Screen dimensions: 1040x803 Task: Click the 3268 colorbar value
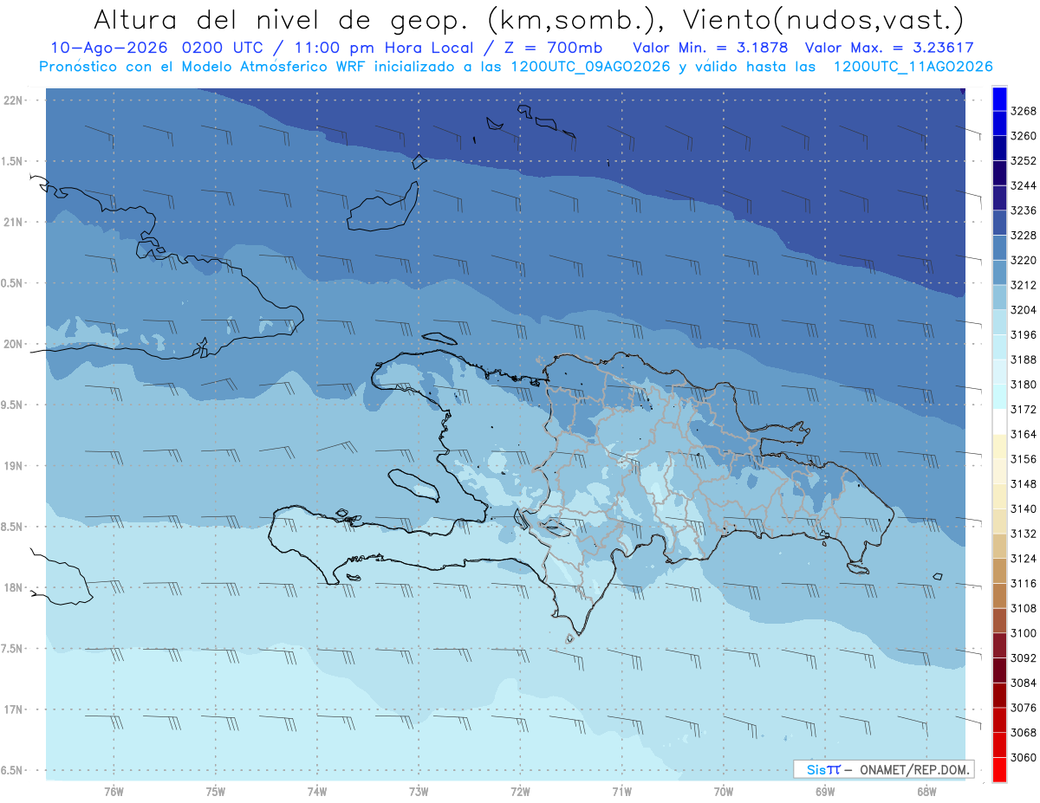click(x=1024, y=111)
